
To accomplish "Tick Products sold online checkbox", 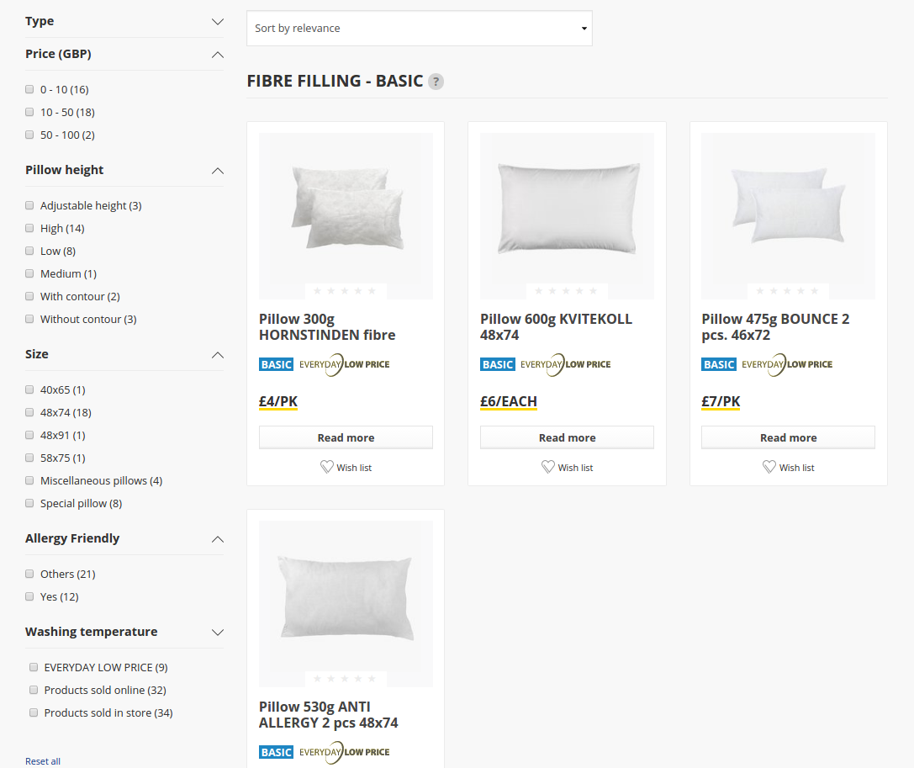I will click(x=34, y=690).
